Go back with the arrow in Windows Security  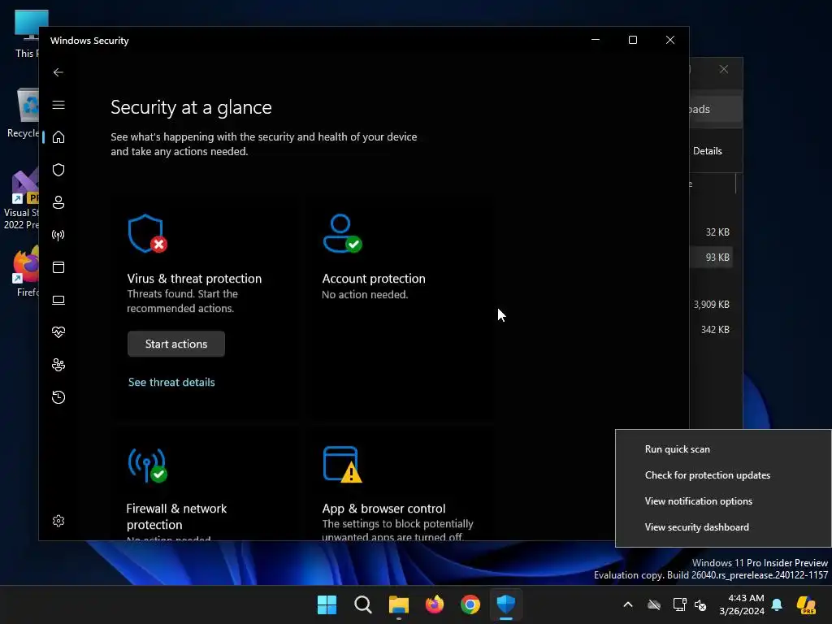coord(58,72)
